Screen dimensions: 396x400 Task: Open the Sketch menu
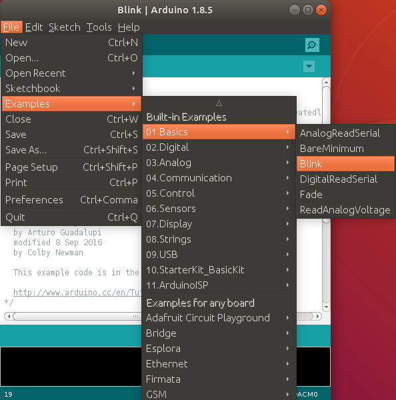(65, 27)
